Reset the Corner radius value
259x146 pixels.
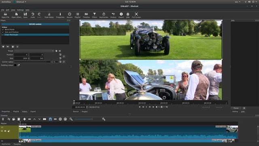tap(60, 62)
